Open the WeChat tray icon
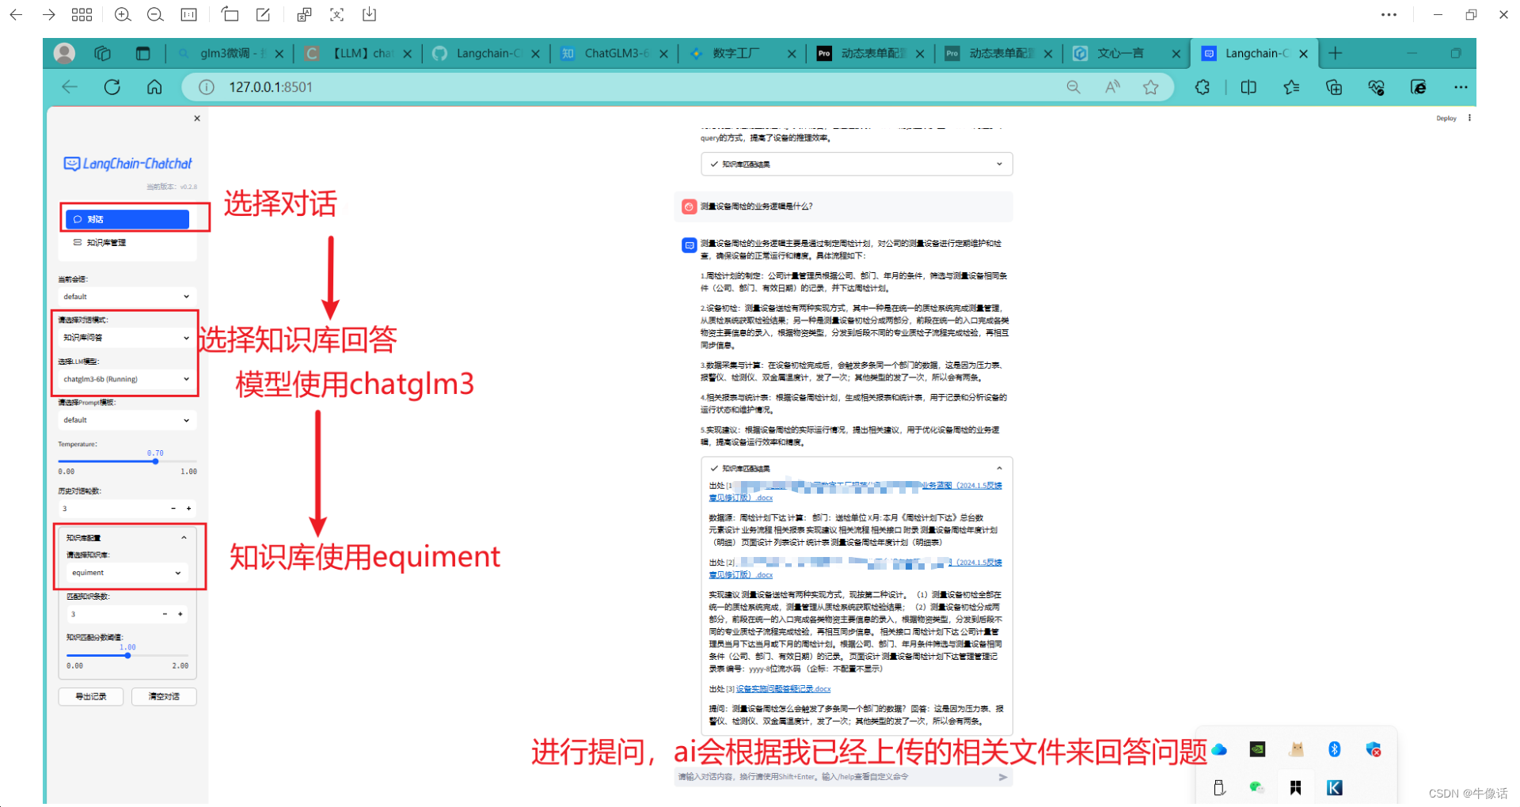Image resolution: width=1520 pixels, height=807 pixels. pyautogui.click(x=1256, y=787)
